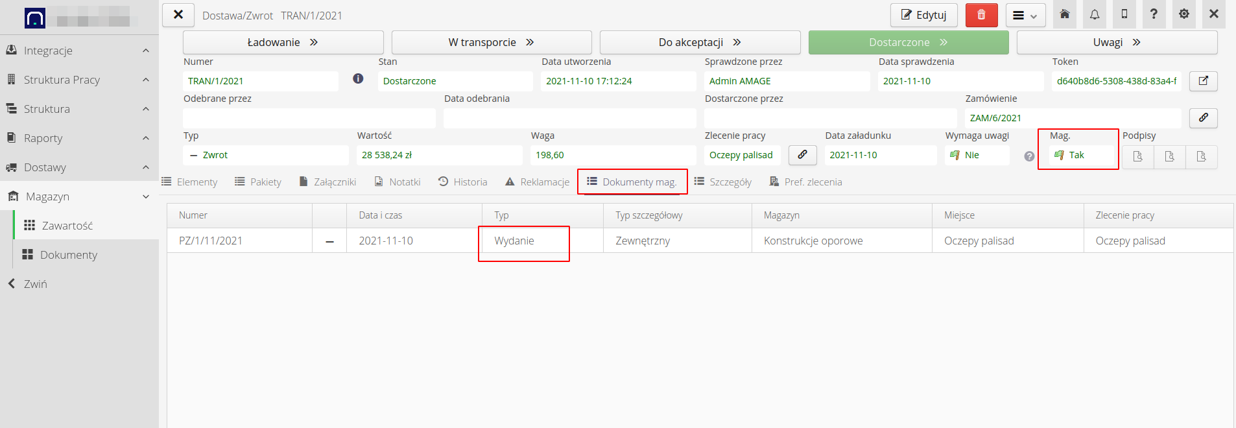Image resolution: width=1236 pixels, height=428 pixels.
Task: Click the info icon beside Numer field
Action: click(358, 78)
